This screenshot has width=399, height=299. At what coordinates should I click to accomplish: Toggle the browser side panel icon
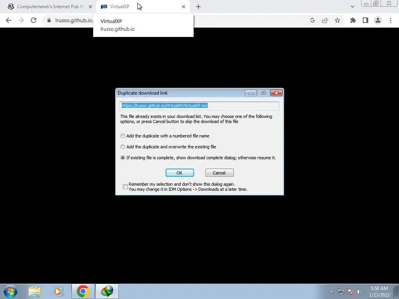(365, 20)
